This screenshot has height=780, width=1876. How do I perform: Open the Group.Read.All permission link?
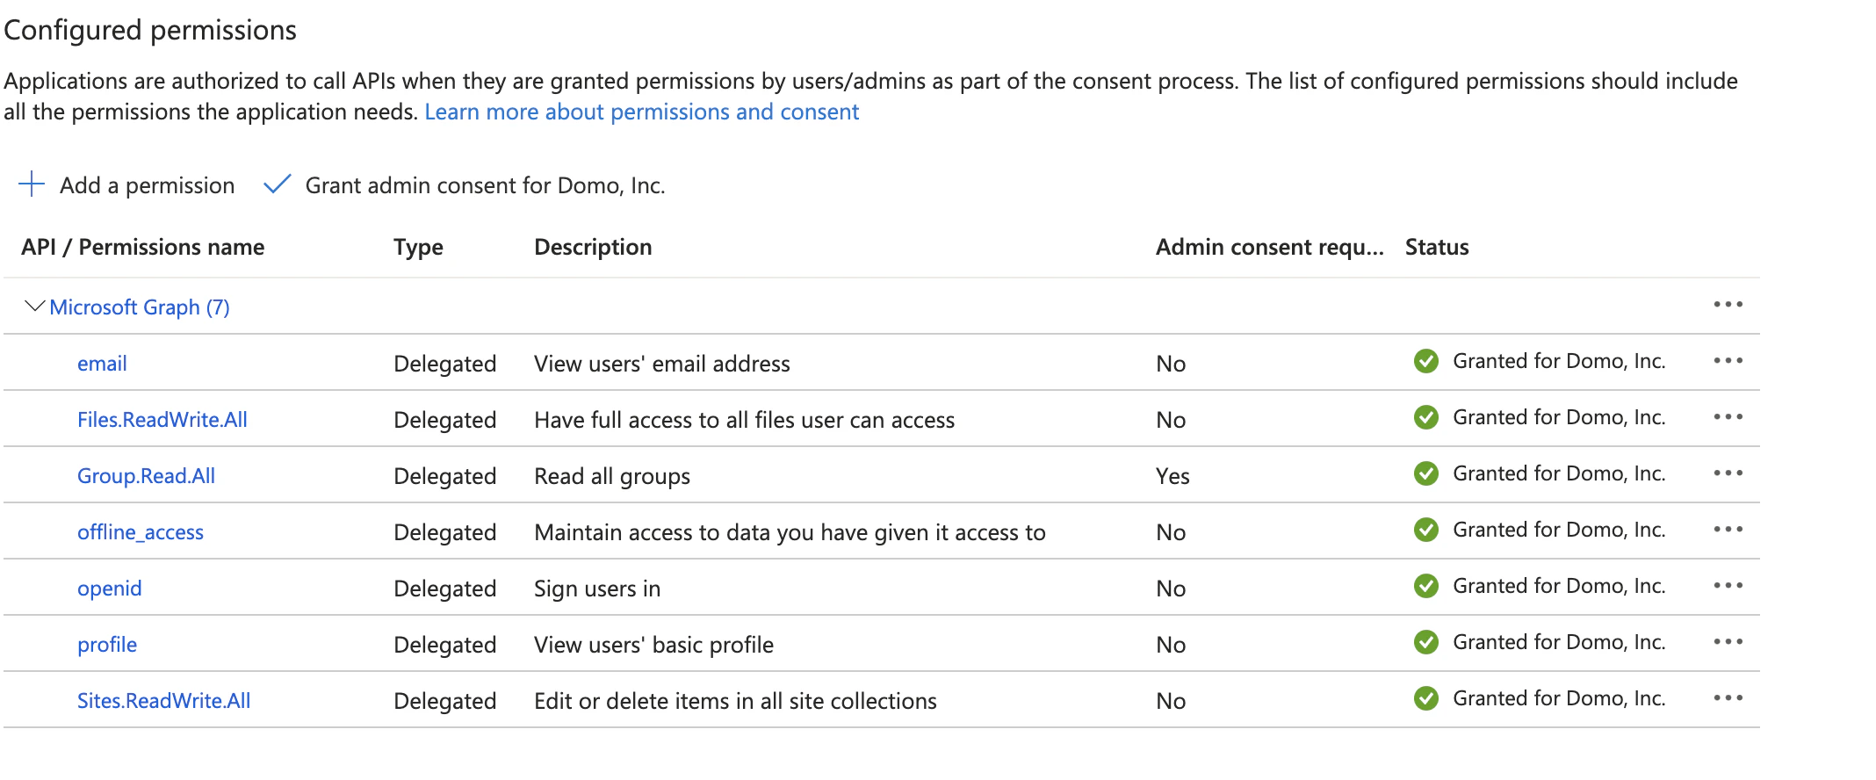[146, 476]
